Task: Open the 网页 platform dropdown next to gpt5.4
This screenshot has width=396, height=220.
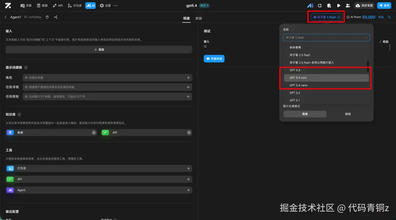Action: point(204,6)
